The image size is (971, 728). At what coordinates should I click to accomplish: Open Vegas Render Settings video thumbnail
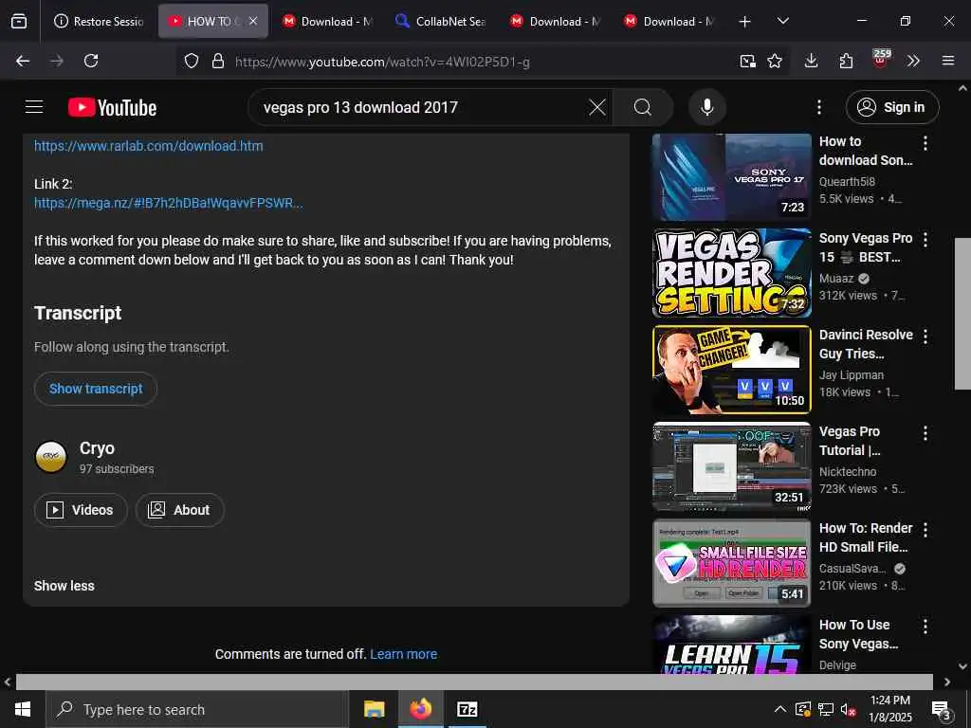click(x=732, y=273)
